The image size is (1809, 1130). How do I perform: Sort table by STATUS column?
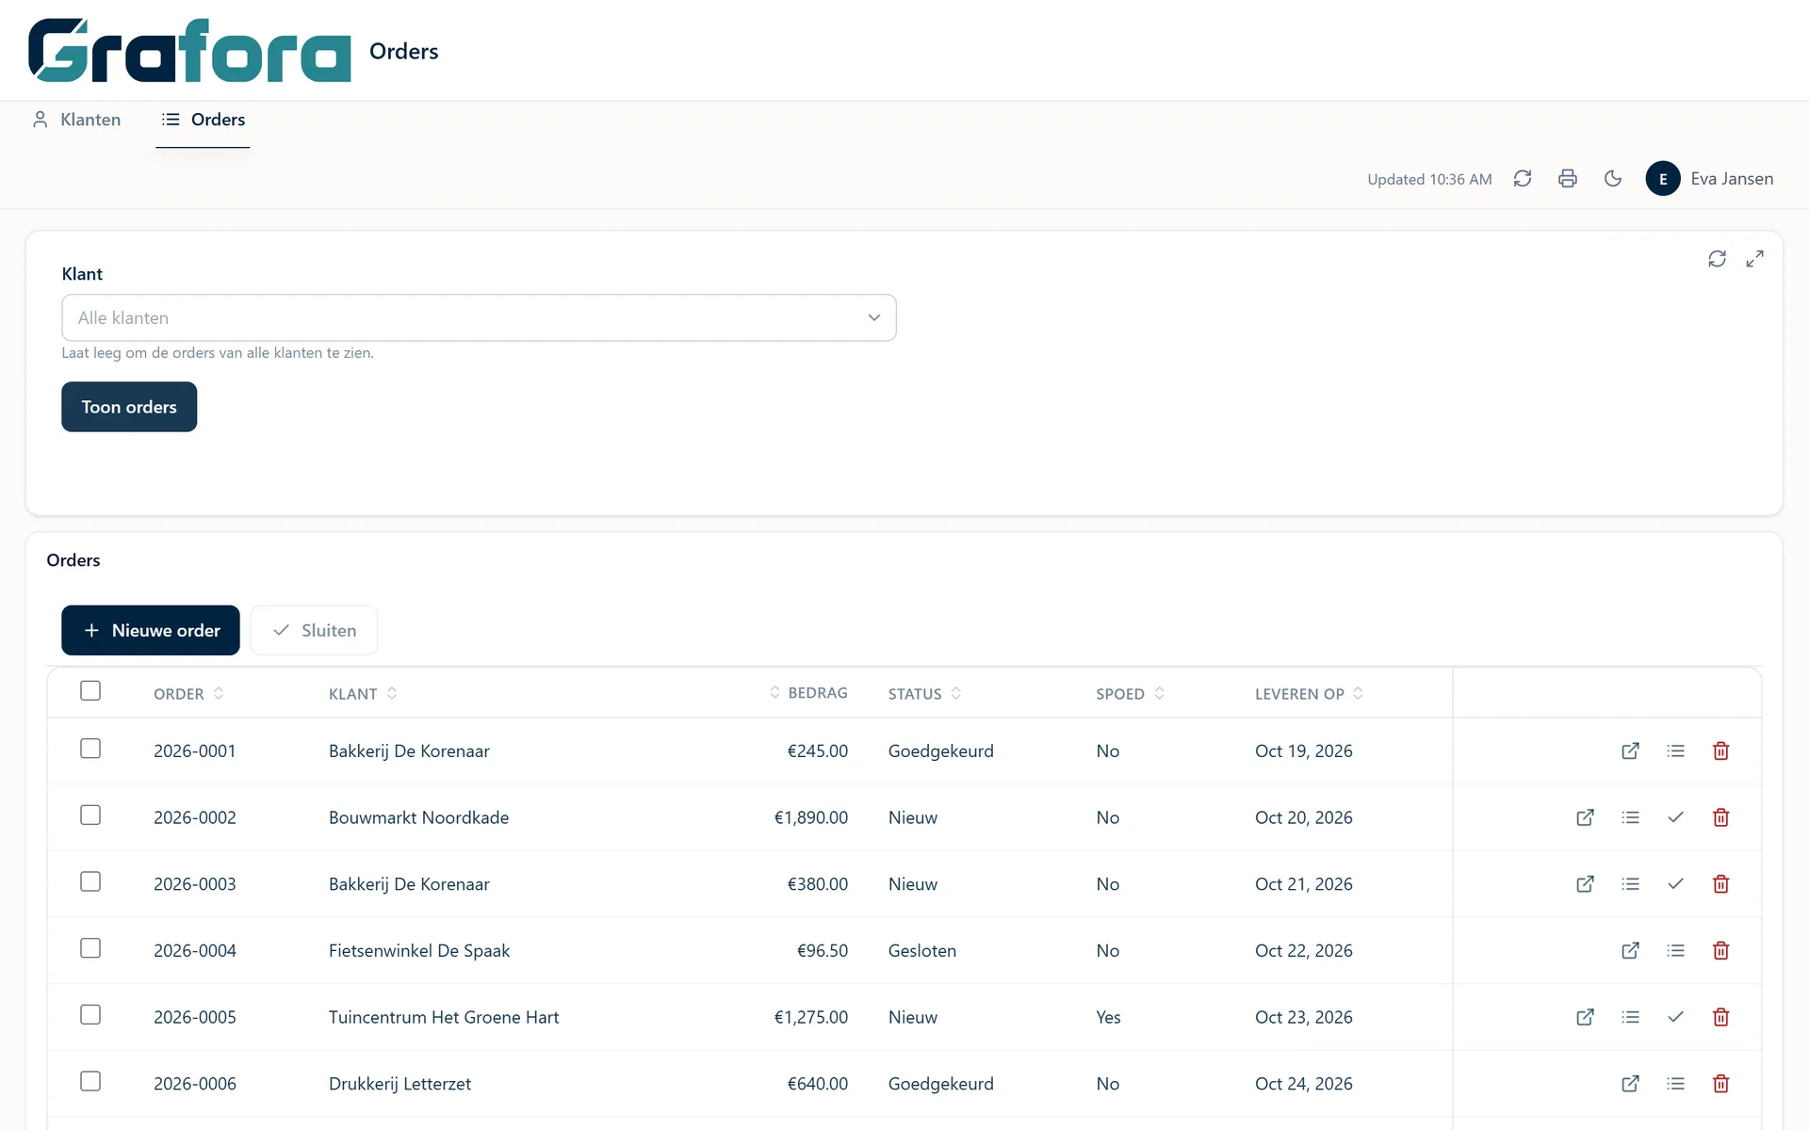924,694
